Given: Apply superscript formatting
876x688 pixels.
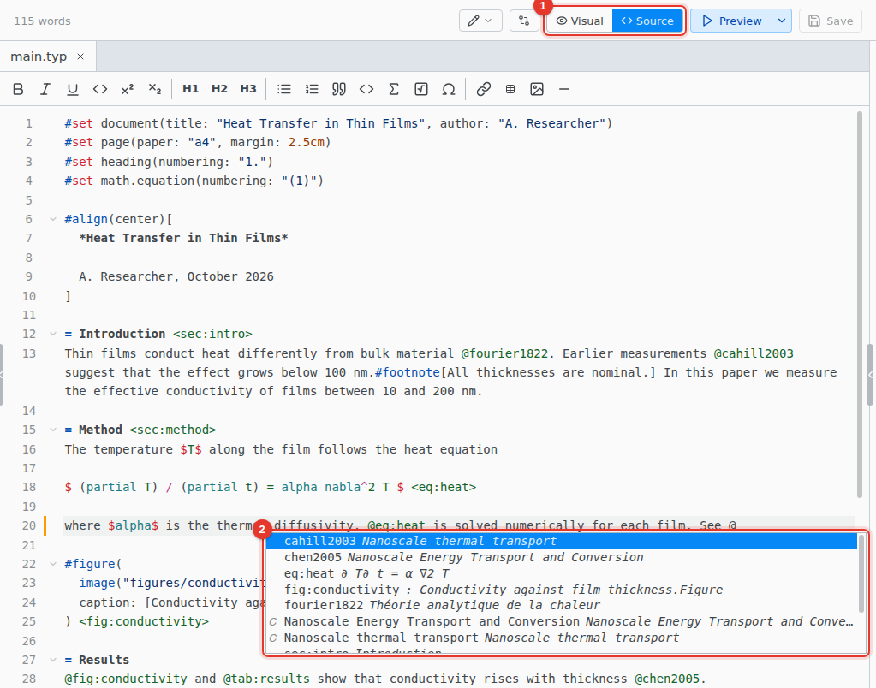Looking at the screenshot, I should tap(128, 89).
